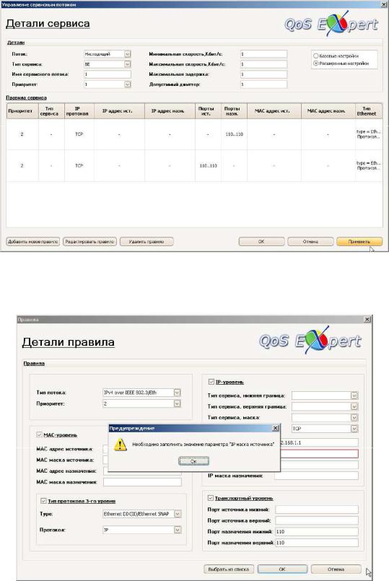Click the Порт источника нижний input field
Screen dimensions: 389x581
tap(317, 510)
